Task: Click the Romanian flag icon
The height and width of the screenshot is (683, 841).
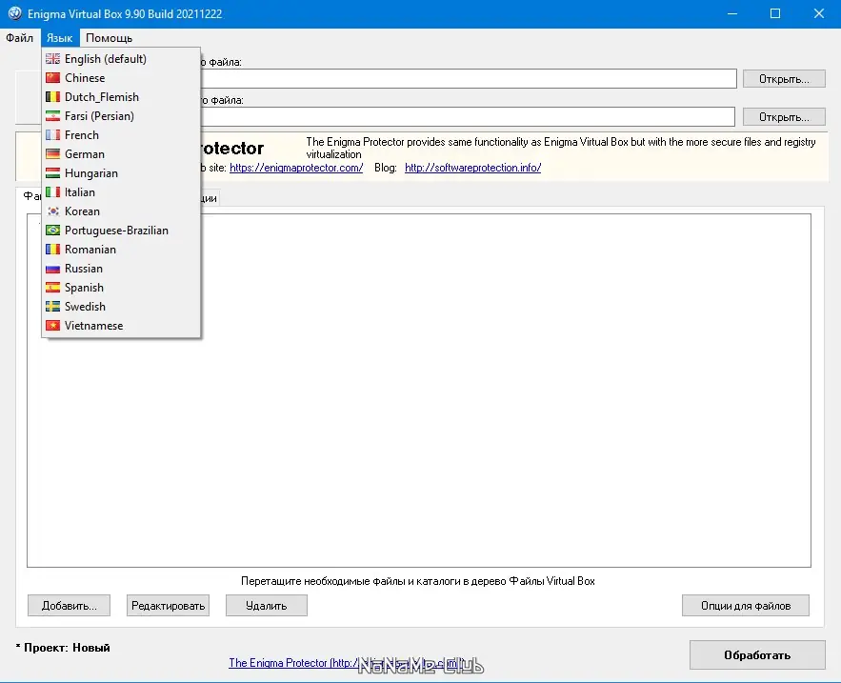Action: pos(52,250)
